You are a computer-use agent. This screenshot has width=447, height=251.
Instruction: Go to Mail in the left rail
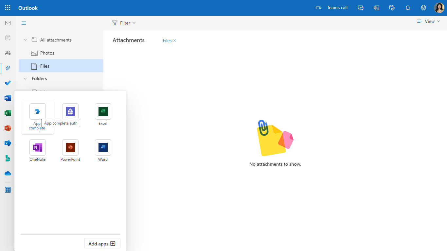(x=8, y=23)
